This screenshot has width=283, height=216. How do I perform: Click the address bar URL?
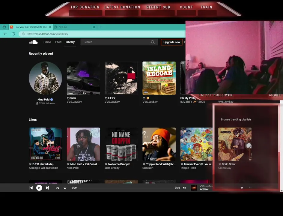48,34
